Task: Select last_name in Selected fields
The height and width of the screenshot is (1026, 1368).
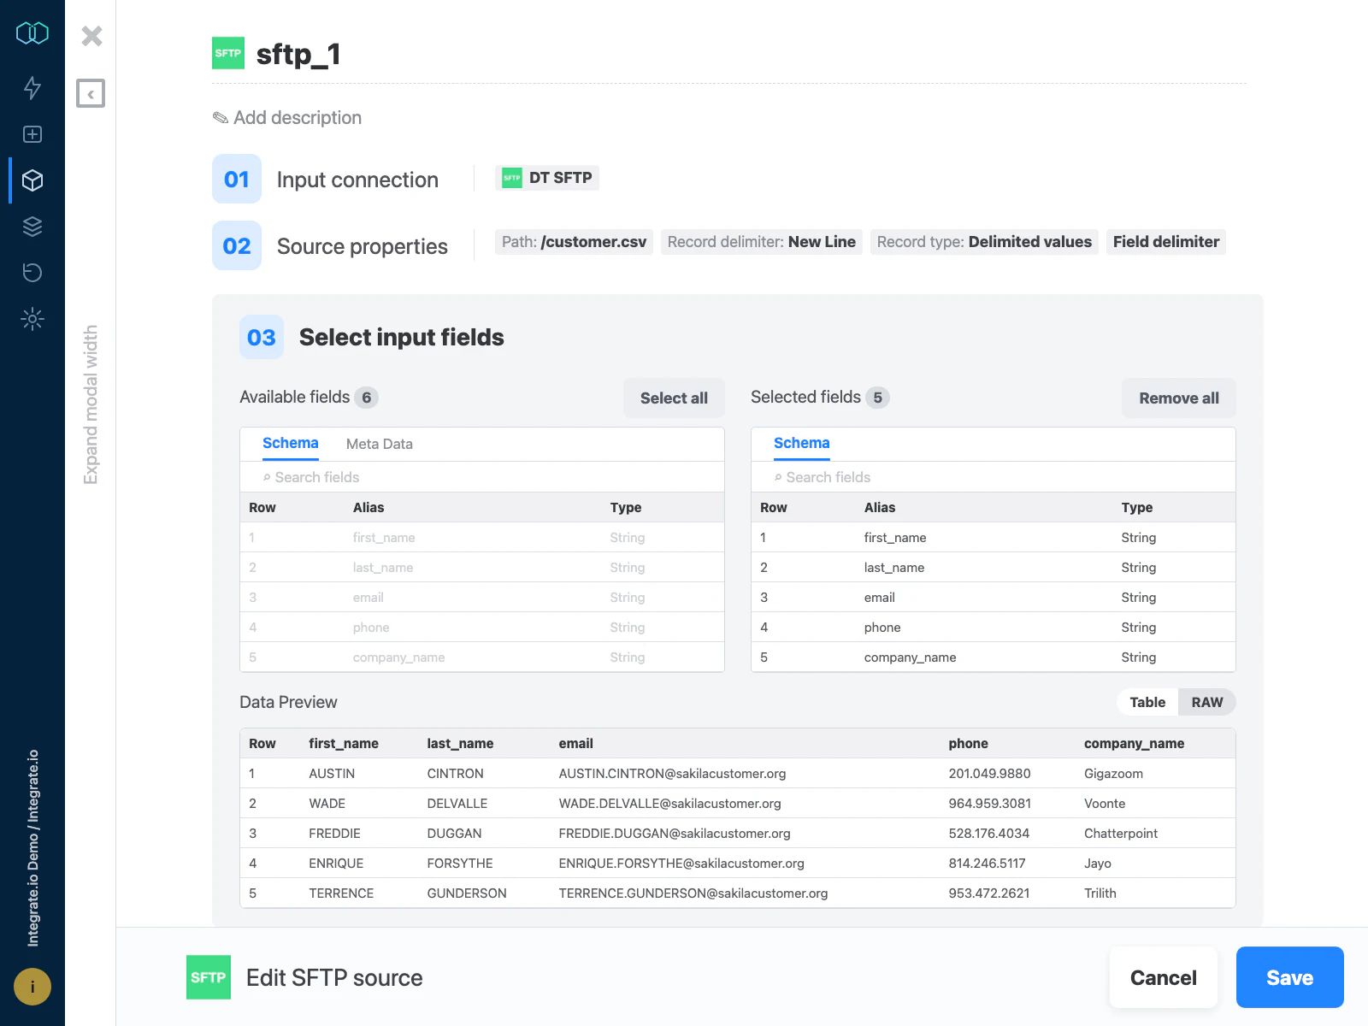Action: click(994, 568)
